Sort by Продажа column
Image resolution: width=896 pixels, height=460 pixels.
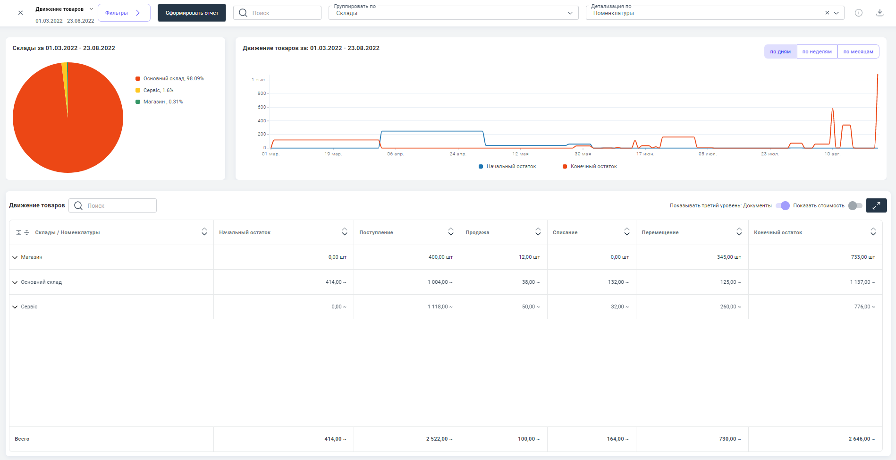538,232
